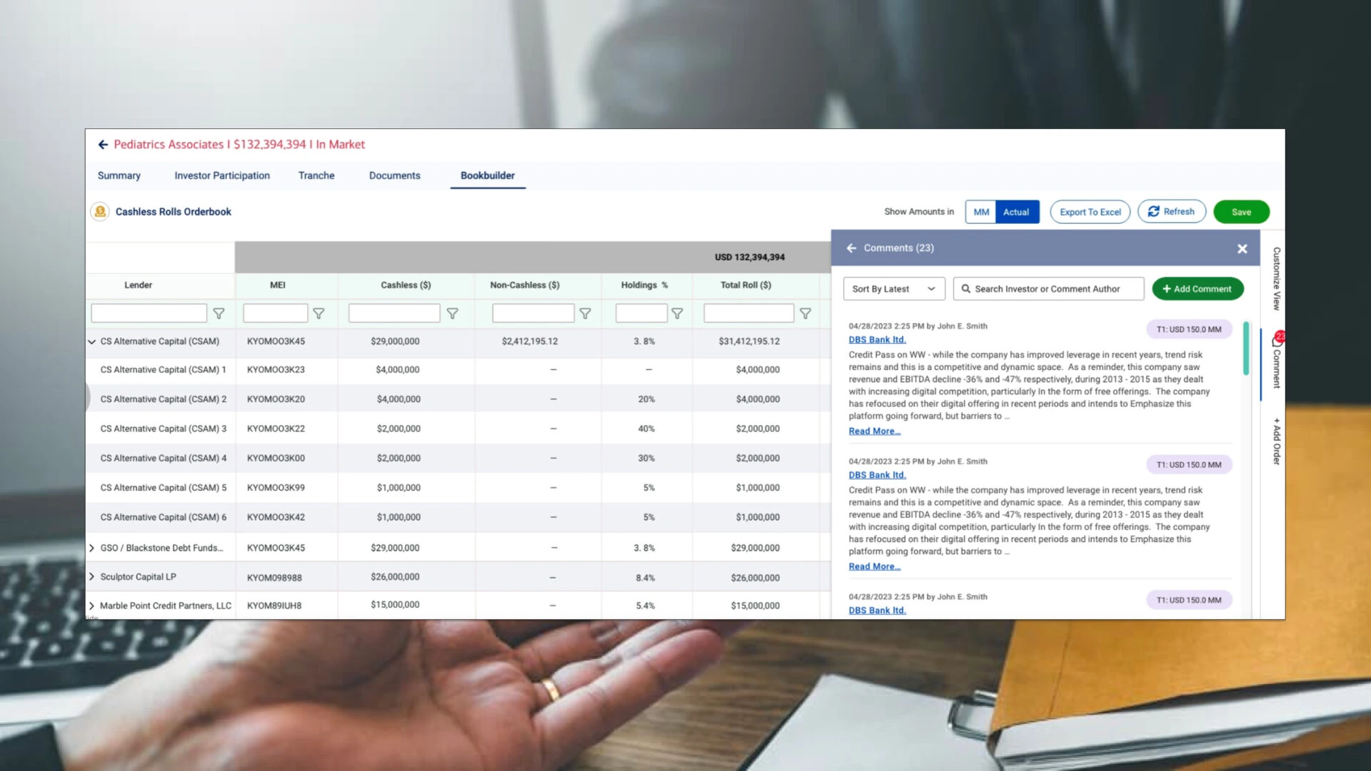The height and width of the screenshot is (771, 1371).
Task: Focus the MEI filter text box
Action: 275,314
